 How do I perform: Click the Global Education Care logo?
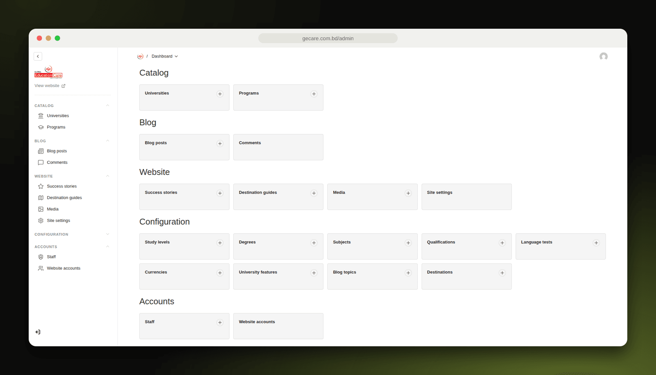point(48,72)
